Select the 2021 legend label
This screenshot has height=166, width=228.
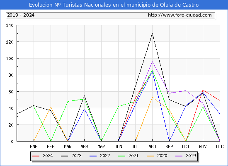click(133, 156)
